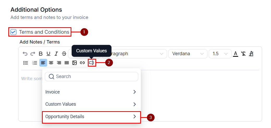Viewport: 271px width, 128px height.
Task: Click the redo arrow icon
Action: click(33, 54)
